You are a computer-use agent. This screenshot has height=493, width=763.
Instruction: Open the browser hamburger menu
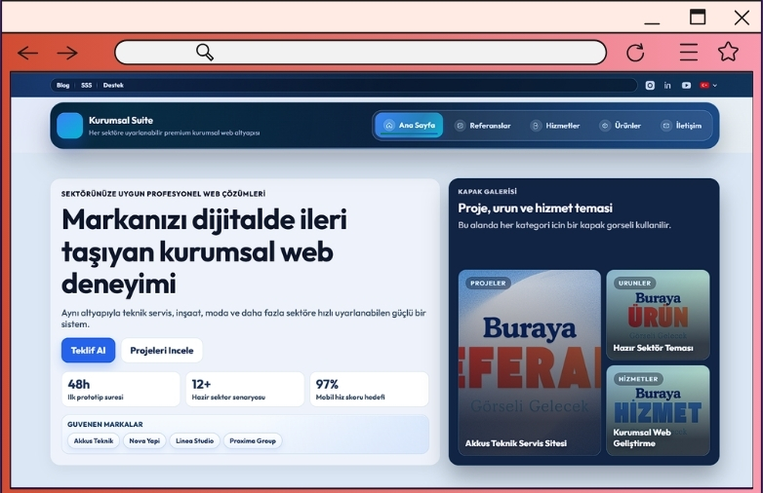(689, 52)
